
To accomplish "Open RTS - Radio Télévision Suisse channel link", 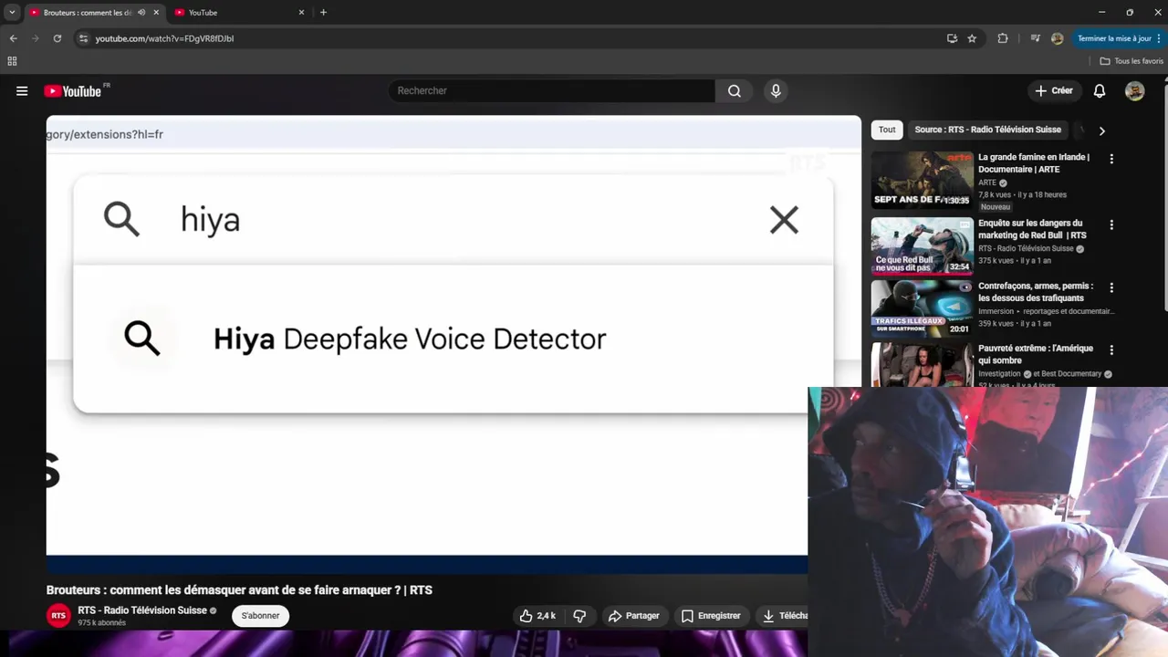I will pos(142,610).
